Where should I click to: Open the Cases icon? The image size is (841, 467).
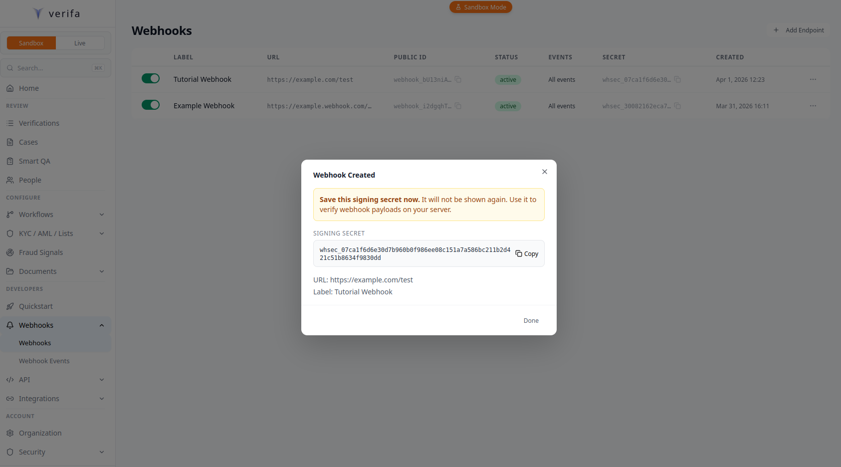[x=10, y=142]
